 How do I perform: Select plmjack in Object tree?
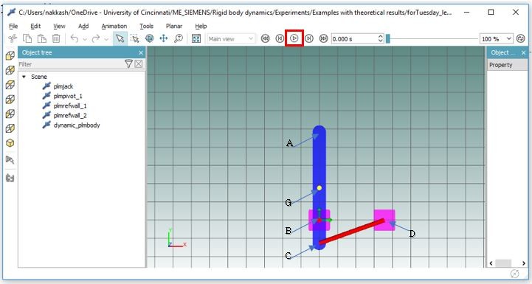tap(63, 86)
